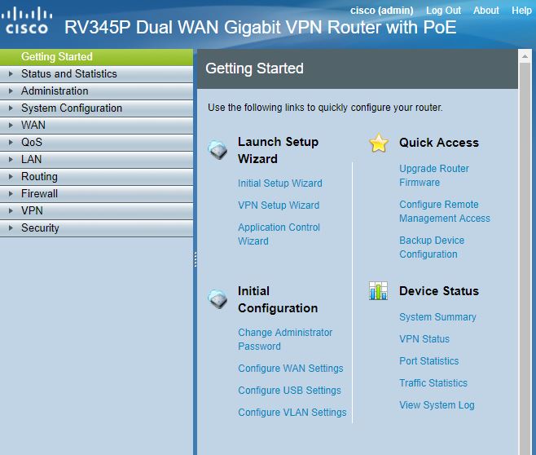The width and height of the screenshot is (536, 455).
Task: Click the Device Status heading
Action: tap(439, 291)
